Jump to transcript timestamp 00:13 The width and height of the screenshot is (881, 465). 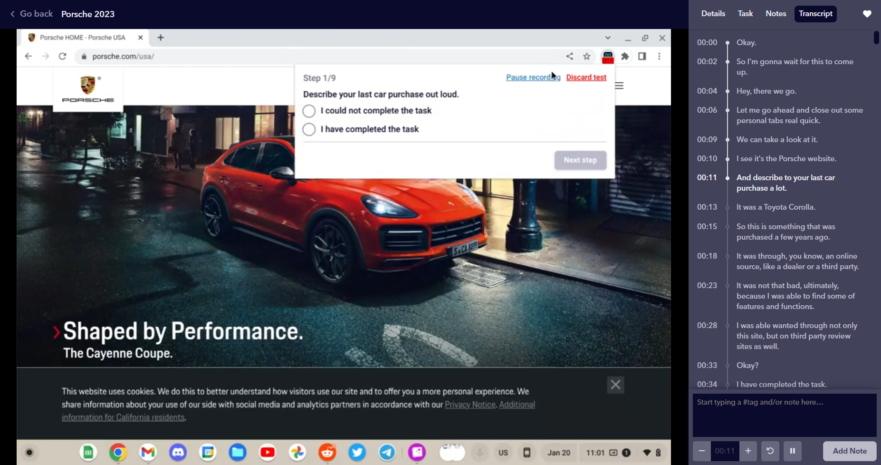707,207
